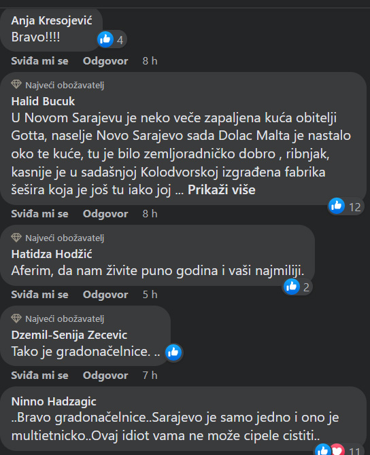
Task: Click Odgovor under Halid Bucuk's comment
Action: tap(105, 214)
